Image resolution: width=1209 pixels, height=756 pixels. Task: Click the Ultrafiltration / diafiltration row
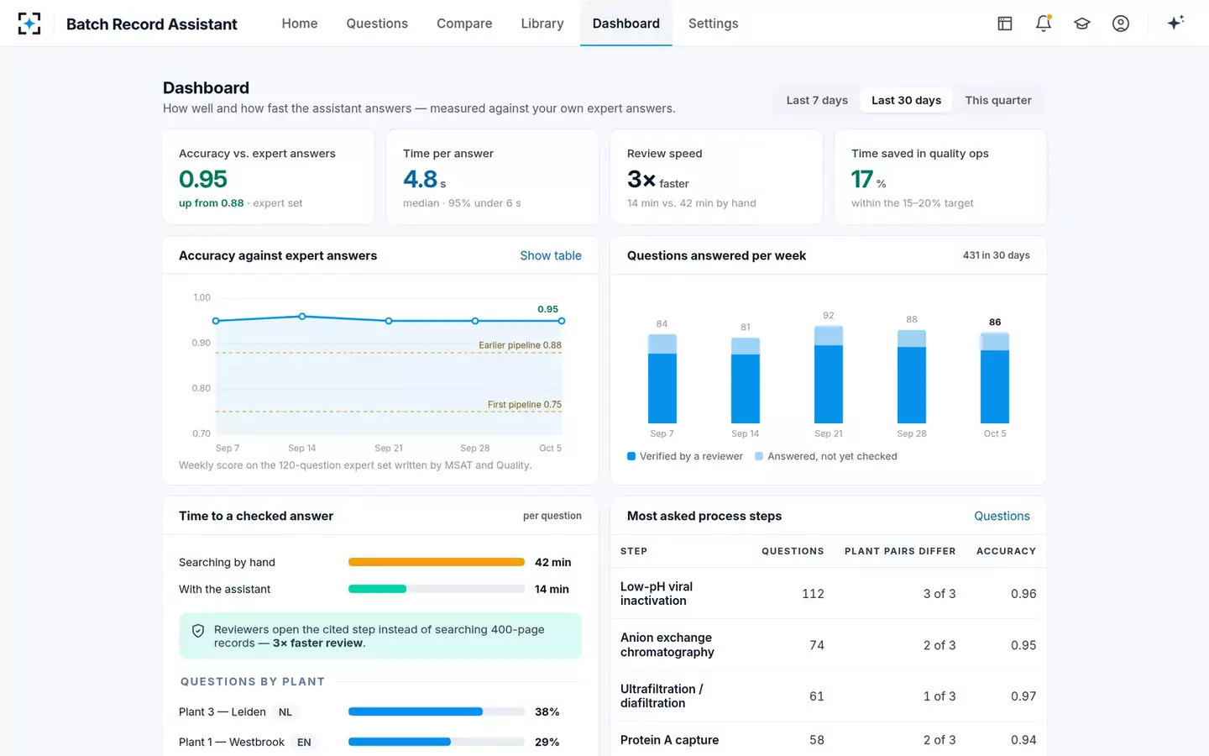tap(829, 696)
